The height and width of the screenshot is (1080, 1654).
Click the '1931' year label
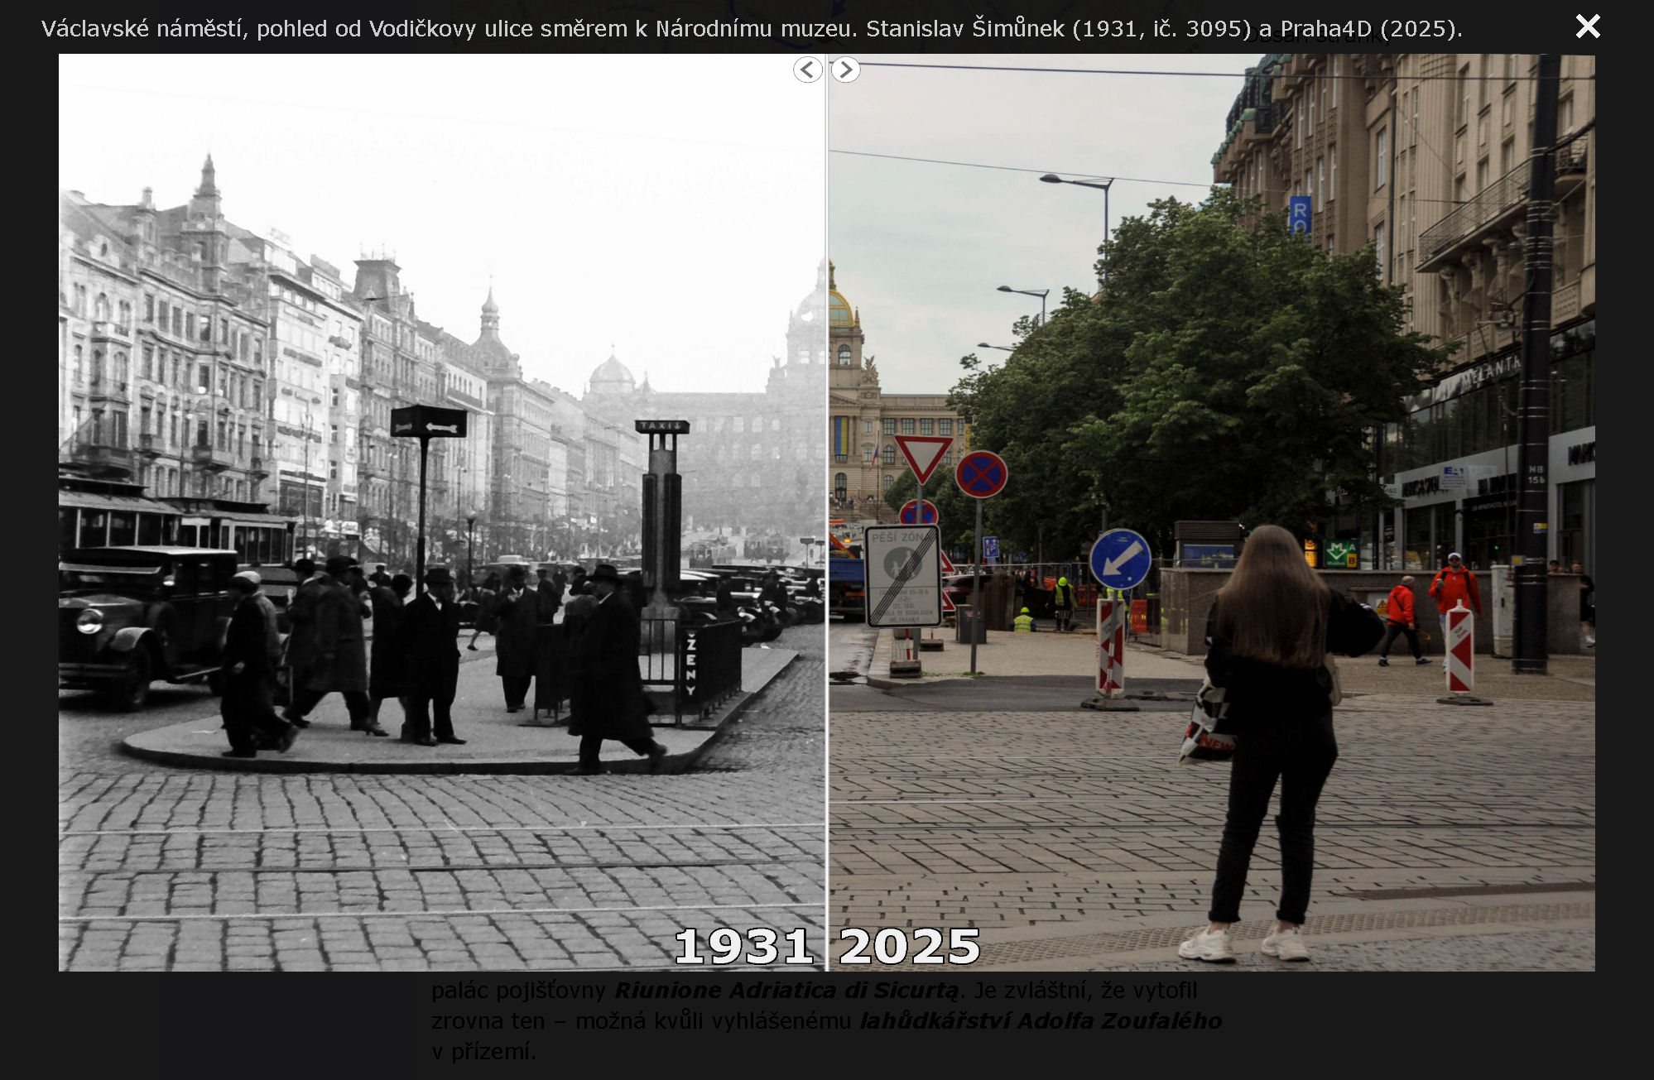coord(743,946)
